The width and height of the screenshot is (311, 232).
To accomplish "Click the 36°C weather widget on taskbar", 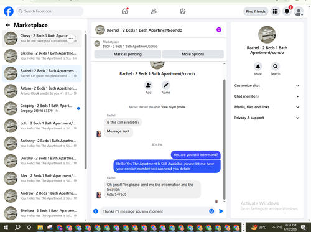I will click(259, 228).
